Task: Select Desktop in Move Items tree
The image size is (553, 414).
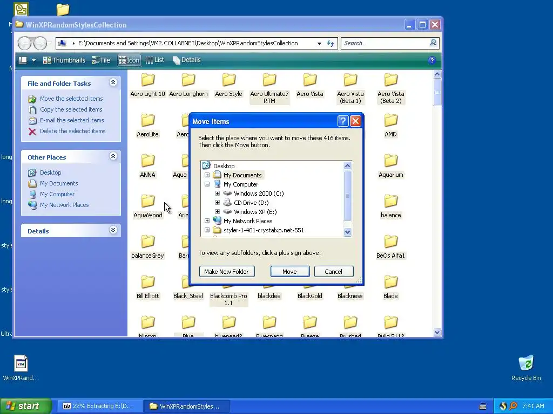Action: 224,166
